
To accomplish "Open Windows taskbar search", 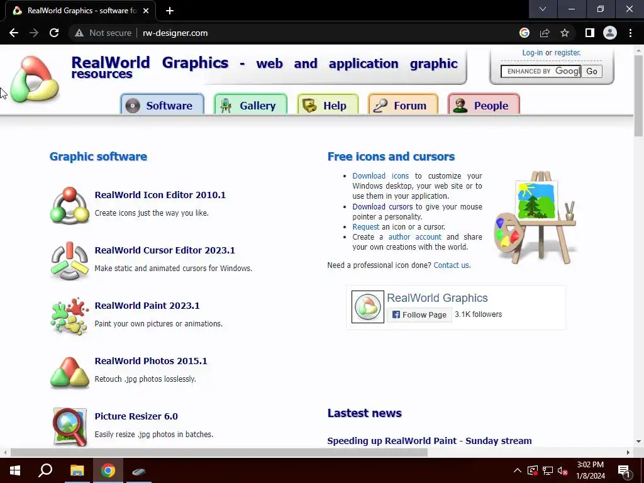I will coord(45,470).
